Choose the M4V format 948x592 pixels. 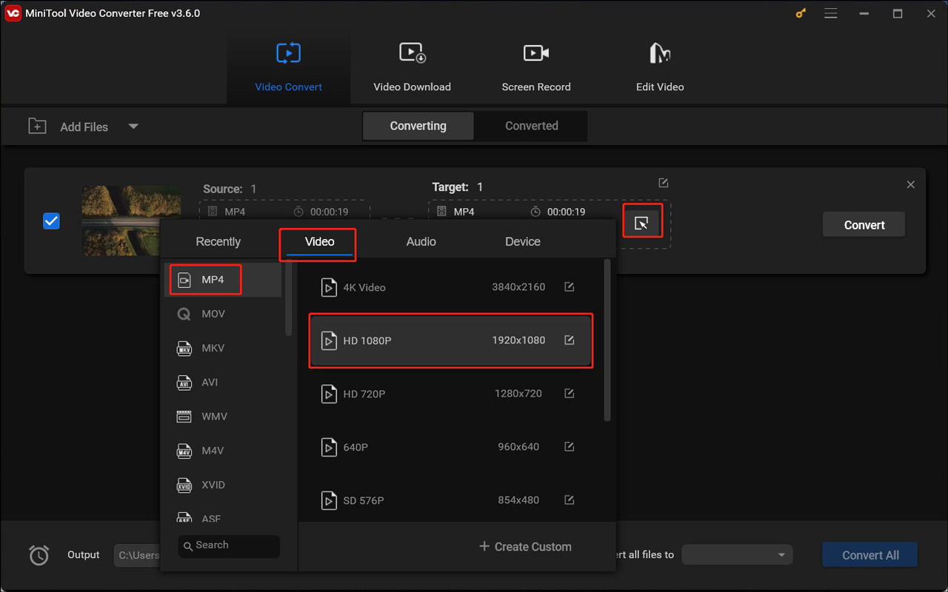pyautogui.click(x=223, y=451)
